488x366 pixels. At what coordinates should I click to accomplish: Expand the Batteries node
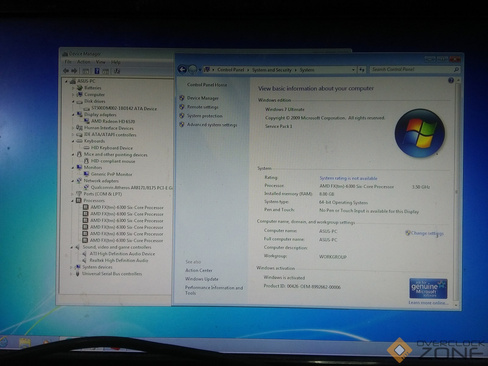(73, 88)
